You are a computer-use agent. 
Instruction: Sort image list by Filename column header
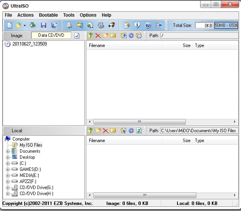(124, 45)
